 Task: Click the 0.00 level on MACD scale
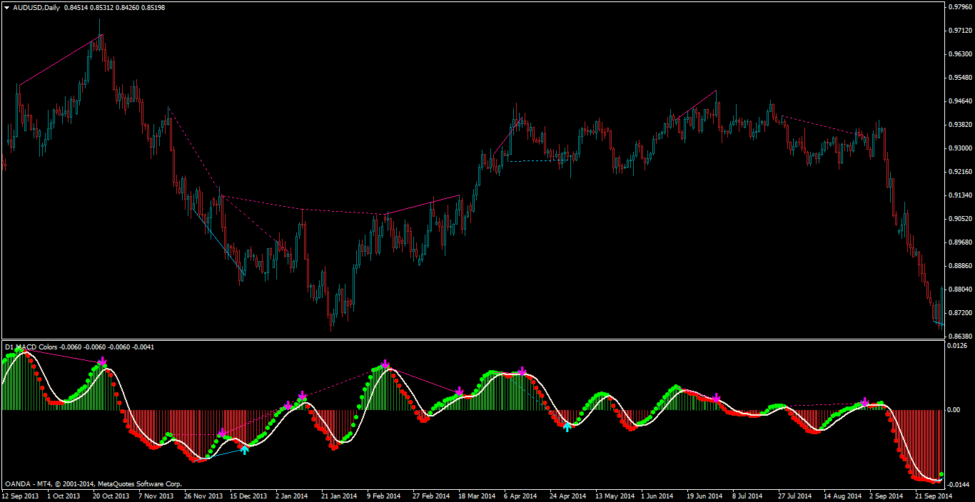pyautogui.click(x=954, y=410)
